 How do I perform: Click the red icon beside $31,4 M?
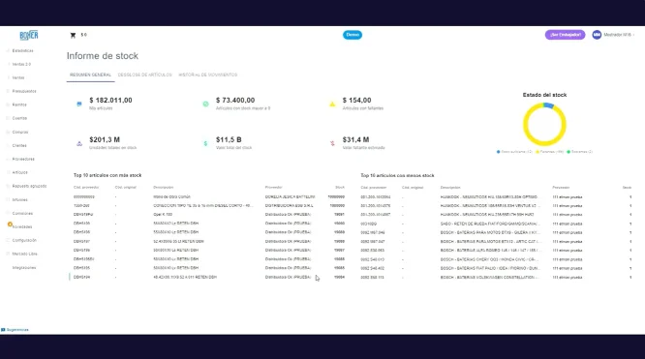point(332,143)
